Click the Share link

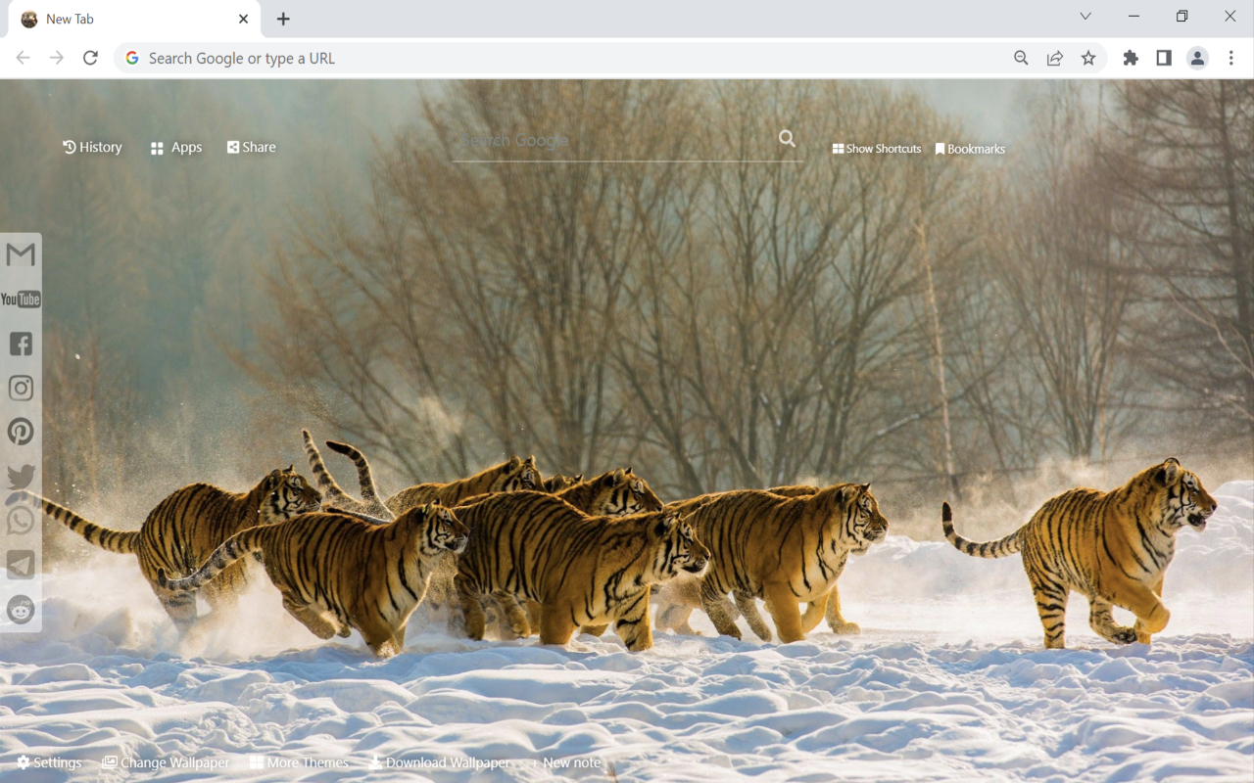tap(252, 147)
